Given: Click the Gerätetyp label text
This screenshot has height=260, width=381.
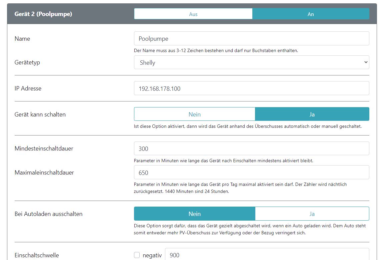Looking at the screenshot, I should pyautogui.click(x=27, y=62).
